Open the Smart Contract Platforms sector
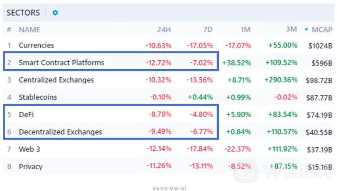Viewport: 337px width, 191px height. [x=61, y=62]
